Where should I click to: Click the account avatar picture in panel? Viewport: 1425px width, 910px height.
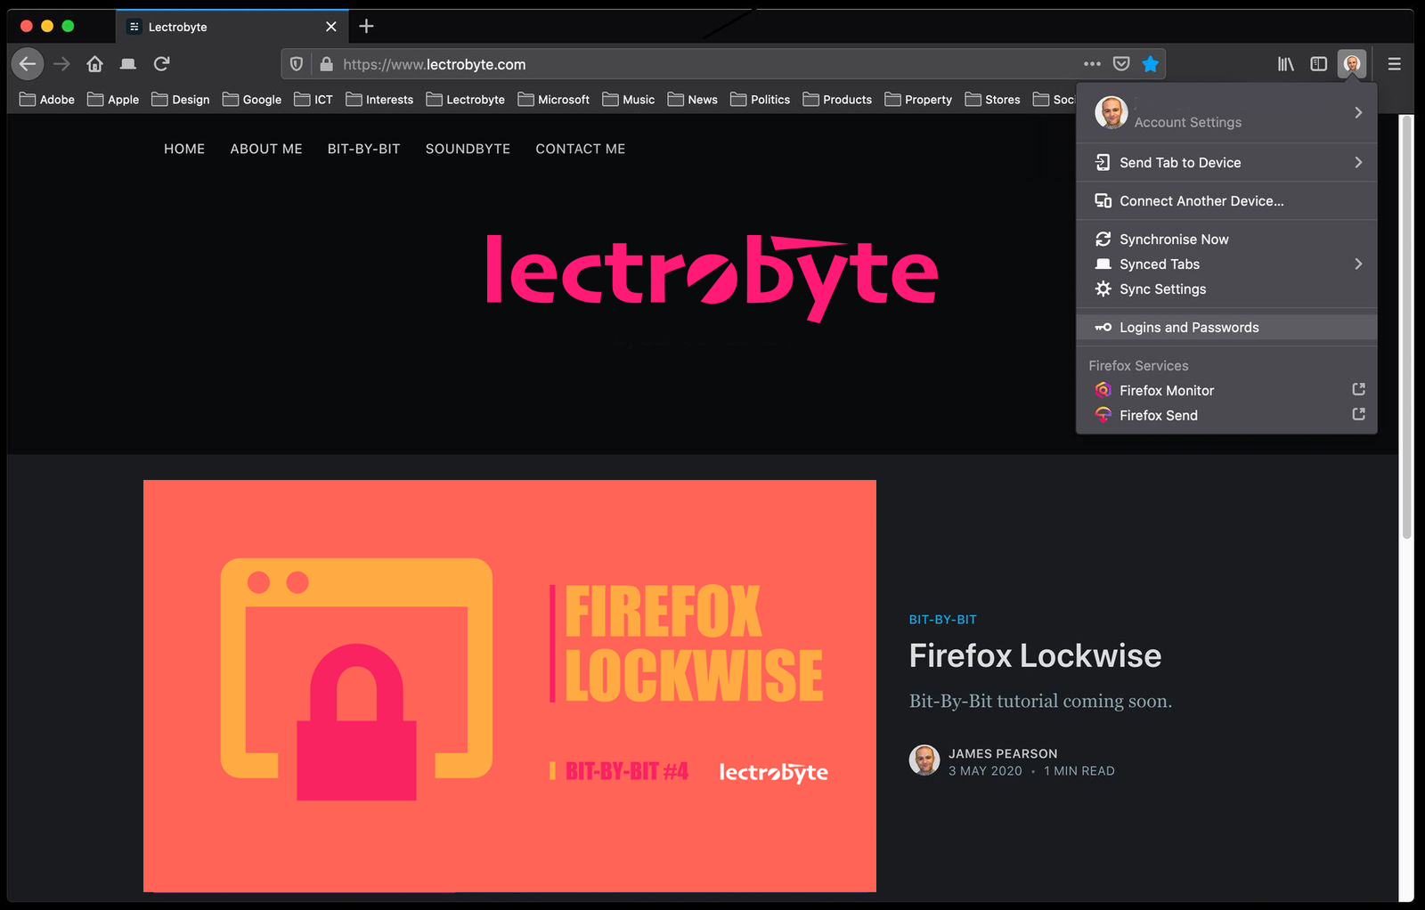point(1111,113)
